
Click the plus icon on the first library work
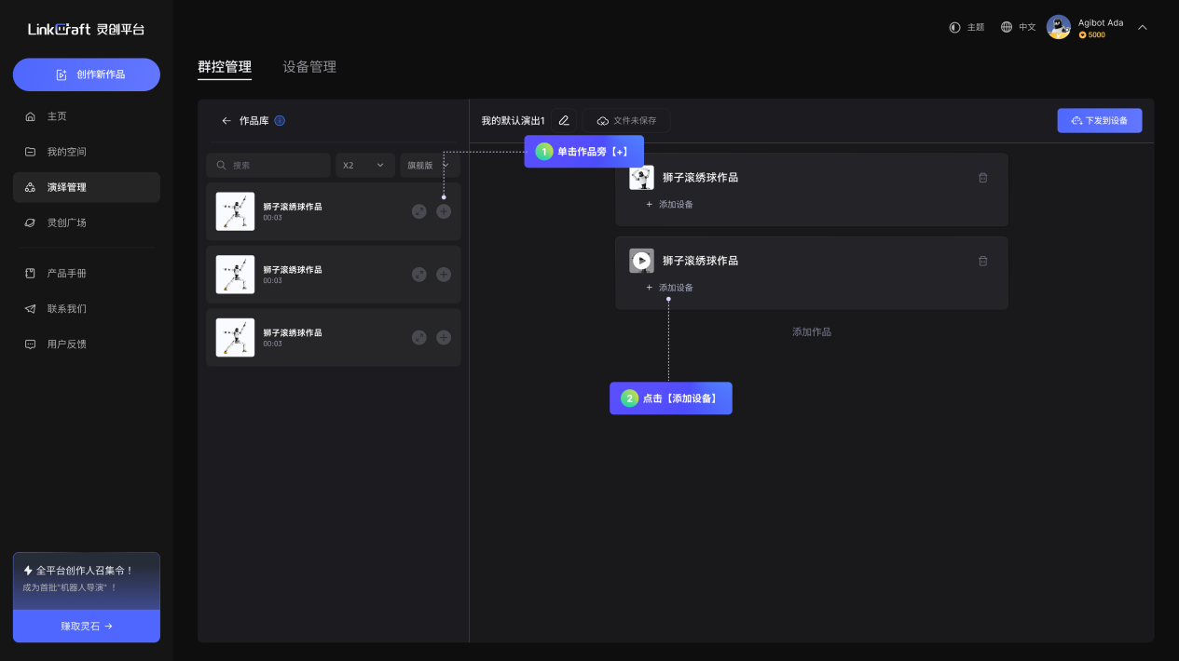point(444,211)
